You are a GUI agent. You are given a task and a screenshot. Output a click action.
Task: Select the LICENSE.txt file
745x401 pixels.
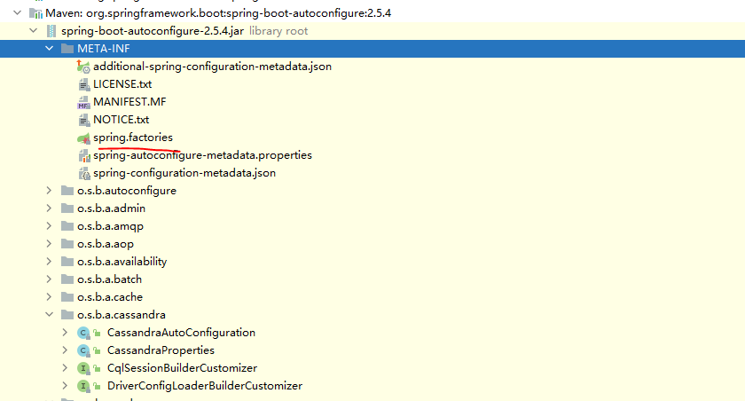[x=122, y=84]
